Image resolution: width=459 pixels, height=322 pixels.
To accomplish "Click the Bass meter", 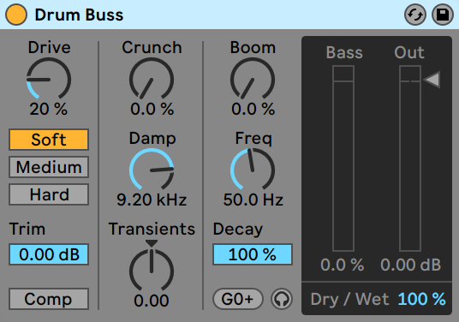I will point(343,158).
